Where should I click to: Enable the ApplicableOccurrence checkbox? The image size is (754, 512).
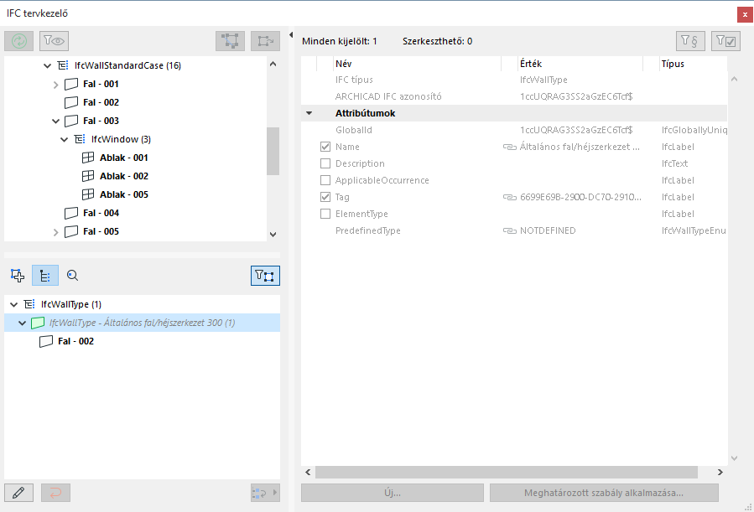pyautogui.click(x=325, y=180)
